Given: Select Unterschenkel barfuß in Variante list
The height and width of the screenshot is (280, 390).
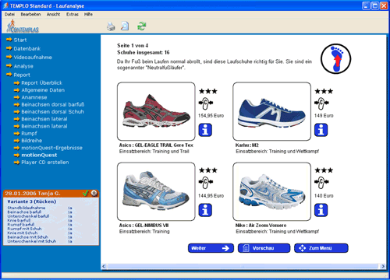Looking at the screenshot, I should click(28, 216).
